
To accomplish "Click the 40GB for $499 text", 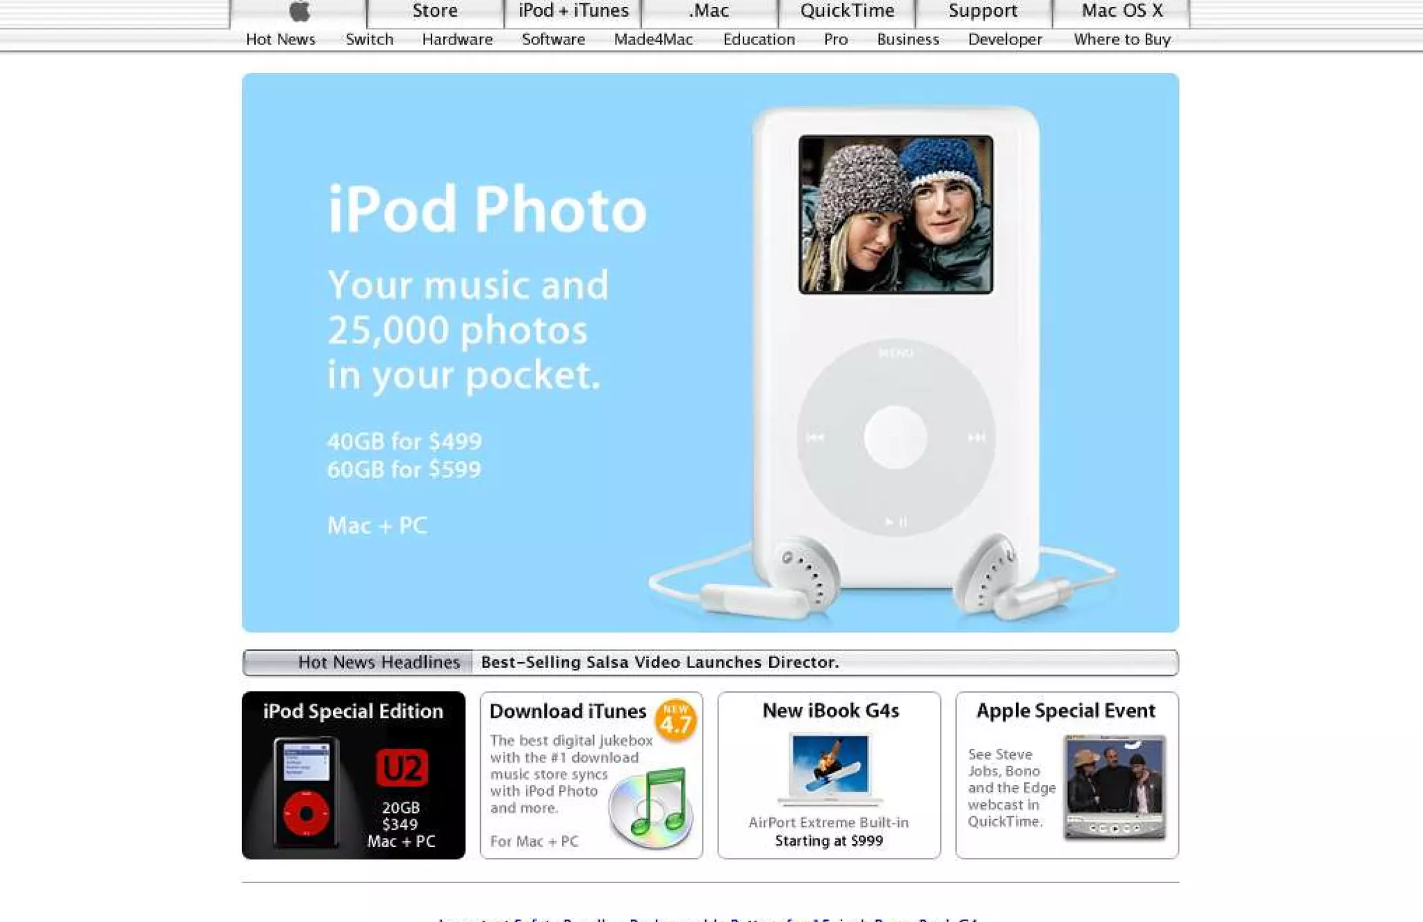I will click(404, 441).
